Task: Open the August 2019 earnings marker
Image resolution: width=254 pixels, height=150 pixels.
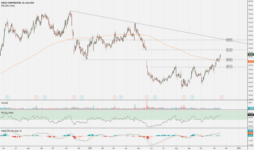Action: pyautogui.click(x=184, y=97)
